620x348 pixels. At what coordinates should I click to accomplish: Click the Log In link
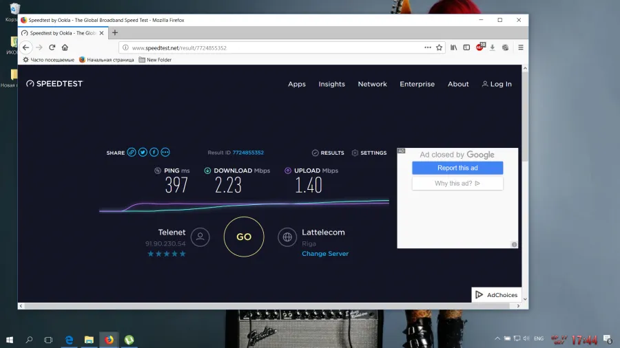(x=497, y=84)
